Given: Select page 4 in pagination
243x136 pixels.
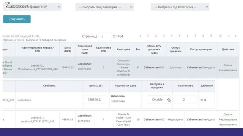Looking at the screenshot, I should coord(172,36).
